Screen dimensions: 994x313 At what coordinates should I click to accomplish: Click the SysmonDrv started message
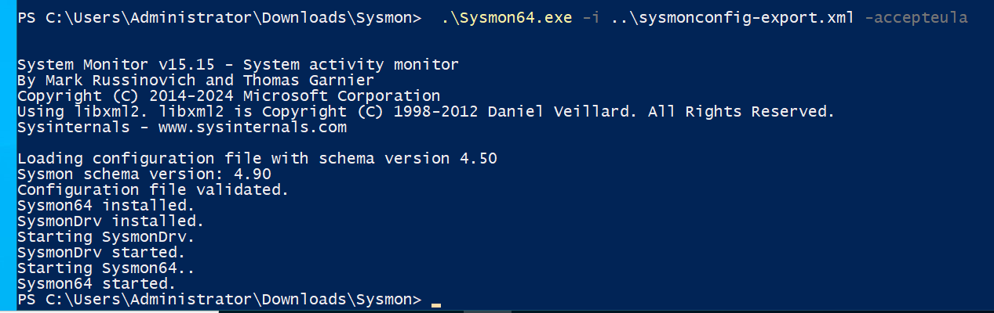click(x=100, y=252)
